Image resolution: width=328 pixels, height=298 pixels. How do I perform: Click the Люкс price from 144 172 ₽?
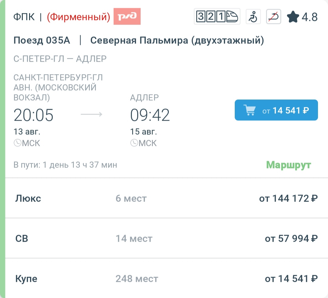tap(289, 198)
